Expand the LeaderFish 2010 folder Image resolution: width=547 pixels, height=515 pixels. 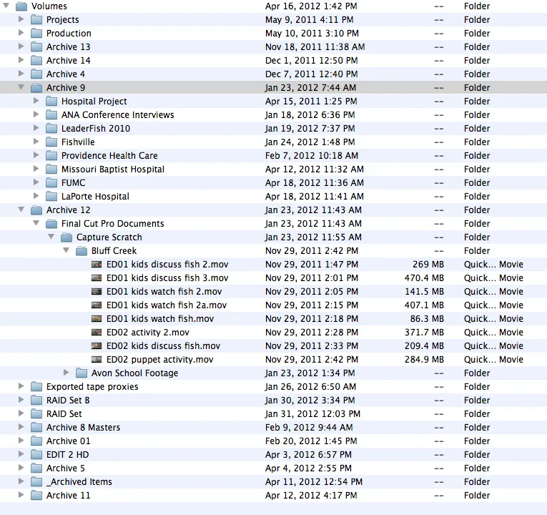(36, 129)
